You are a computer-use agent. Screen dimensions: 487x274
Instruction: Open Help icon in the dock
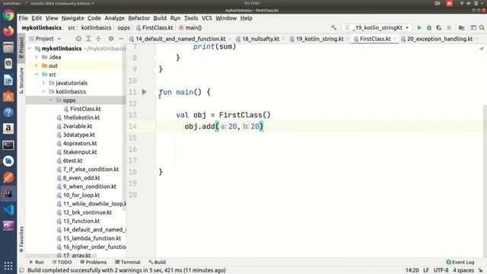[x=8, y=113]
